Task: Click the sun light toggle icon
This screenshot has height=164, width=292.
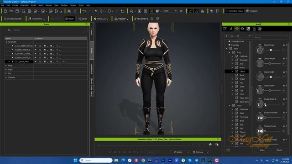Action: [181, 11]
